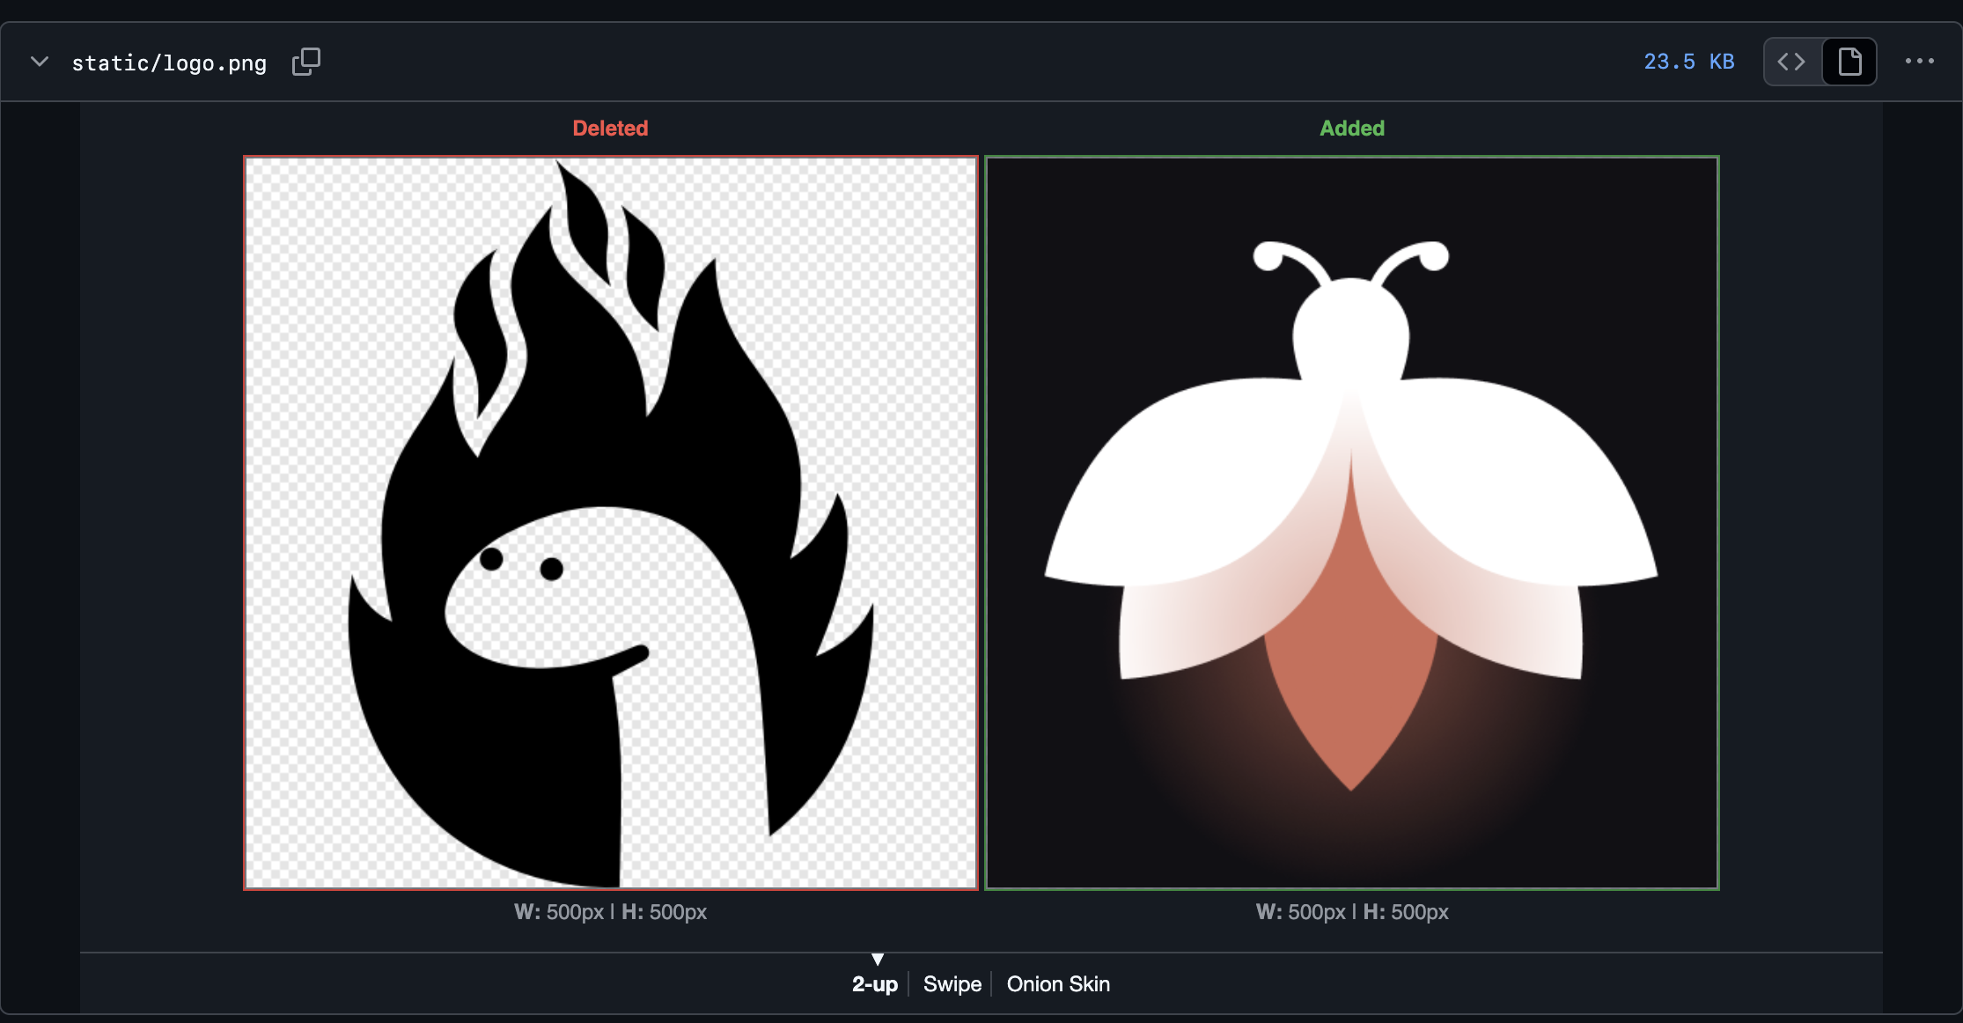This screenshot has height=1023, width=1963.
Task: Collapse the static/logo.png file diff
Action: tap(40, 62)
